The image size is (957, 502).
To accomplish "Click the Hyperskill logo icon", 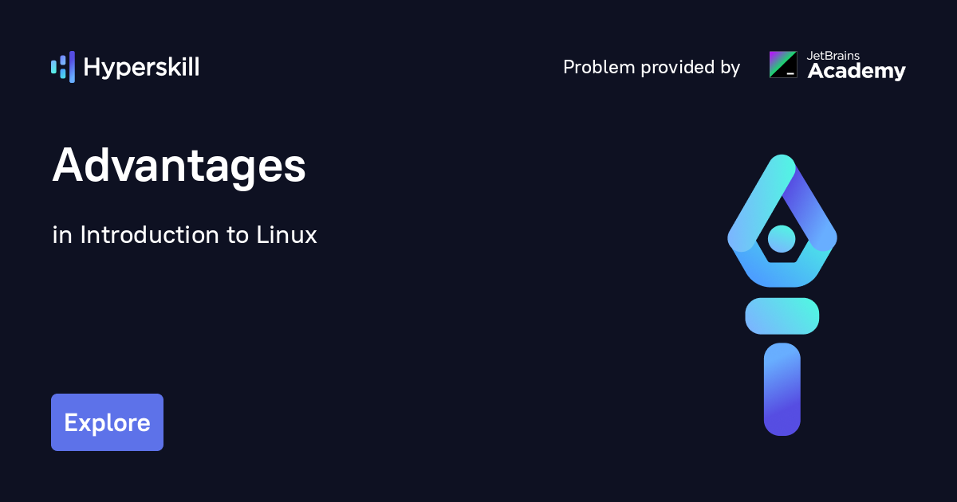I will pyautogui.click(x=63, y=67).
